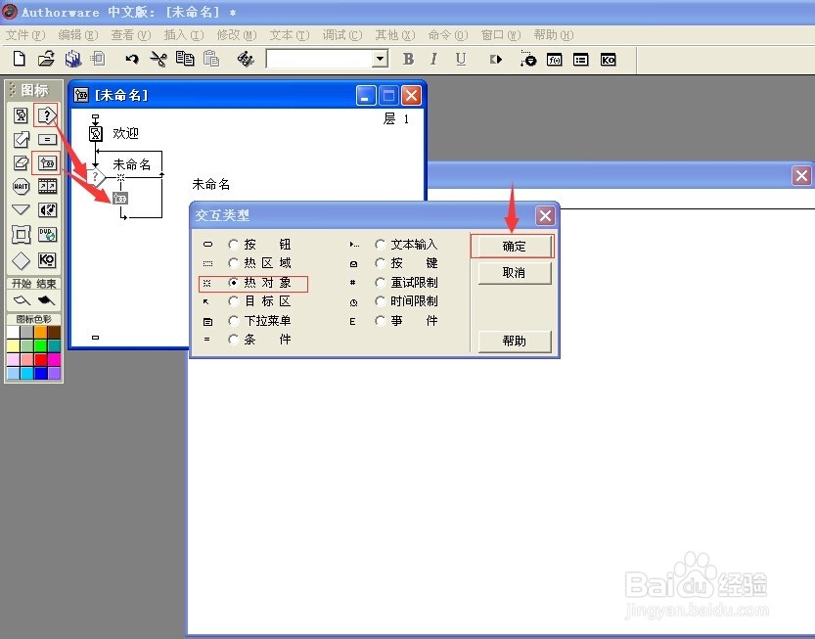This screenshot has height=639, width=815.
Task: Select the Erase icon in the palette
Action: [x=21, y=162]
